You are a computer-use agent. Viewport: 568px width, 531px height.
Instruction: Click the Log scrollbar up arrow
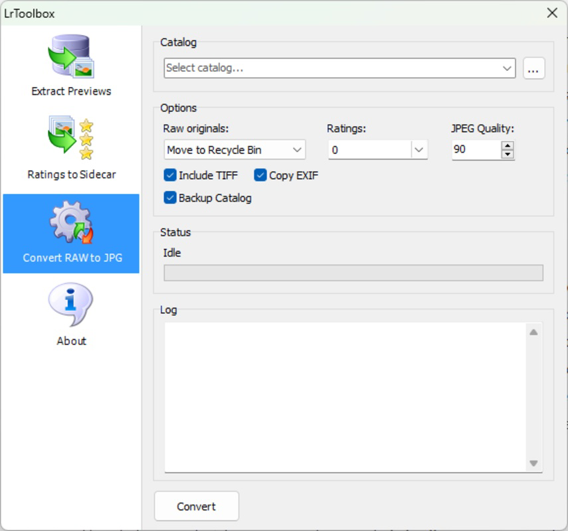pyautogui.click(x=533, y=333)
